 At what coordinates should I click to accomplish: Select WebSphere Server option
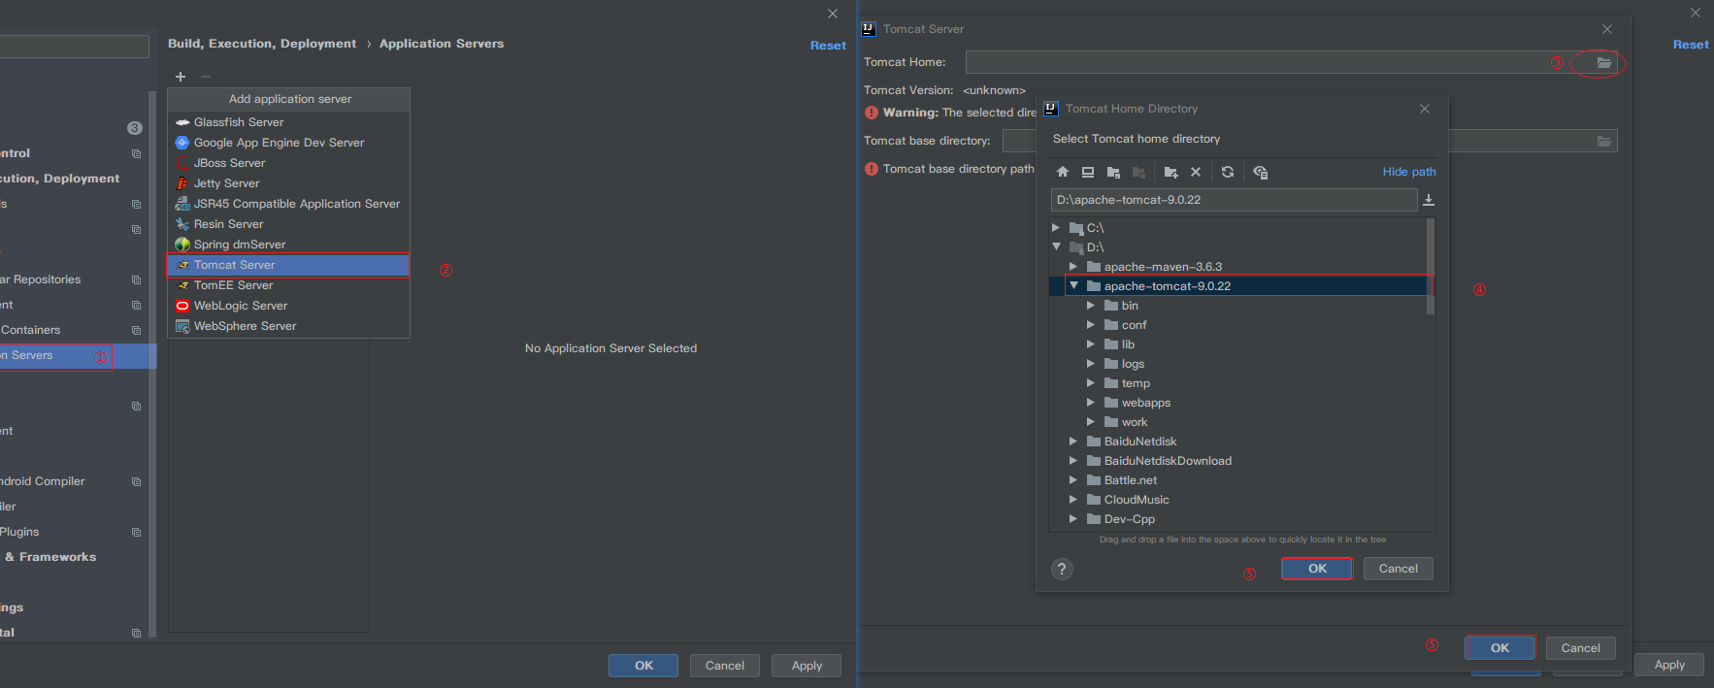pyautogui.click(x=288, y=326)
